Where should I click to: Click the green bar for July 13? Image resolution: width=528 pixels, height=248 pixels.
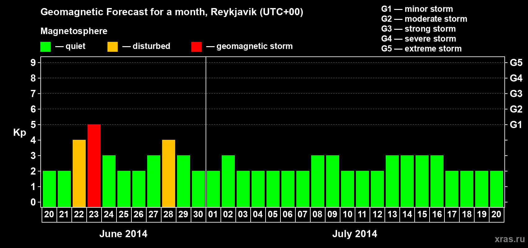click(392, 181)
